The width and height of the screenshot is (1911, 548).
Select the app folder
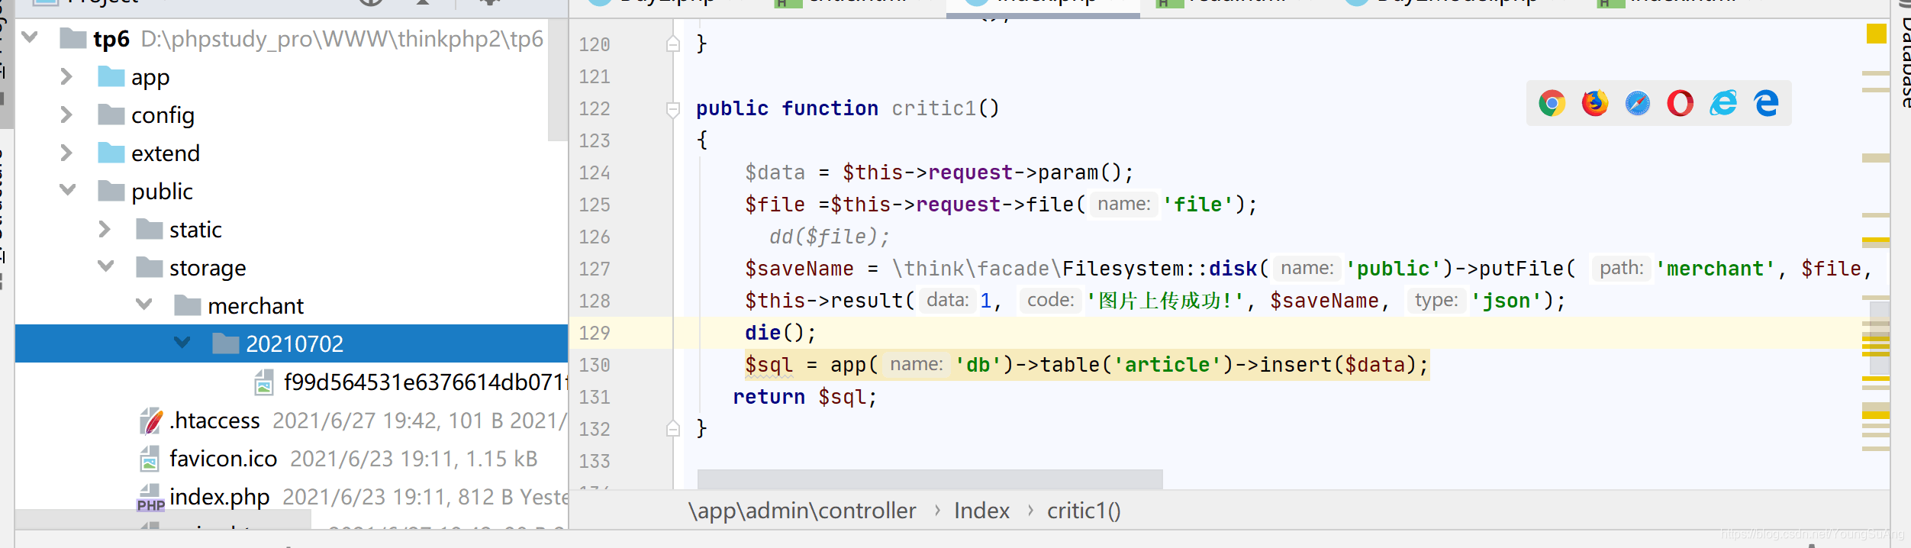(x=150, y=77)
